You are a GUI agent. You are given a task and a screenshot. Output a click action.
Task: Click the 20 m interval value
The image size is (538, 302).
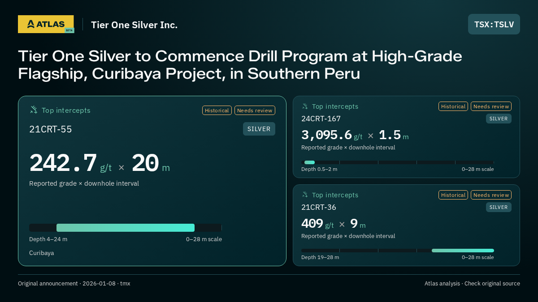pyautogui.click(x=151, y=163)
